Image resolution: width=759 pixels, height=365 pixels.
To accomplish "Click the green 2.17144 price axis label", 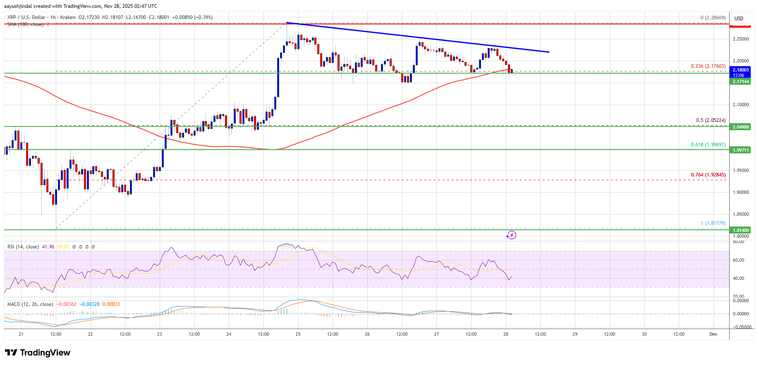I will (x=741, y=82).
